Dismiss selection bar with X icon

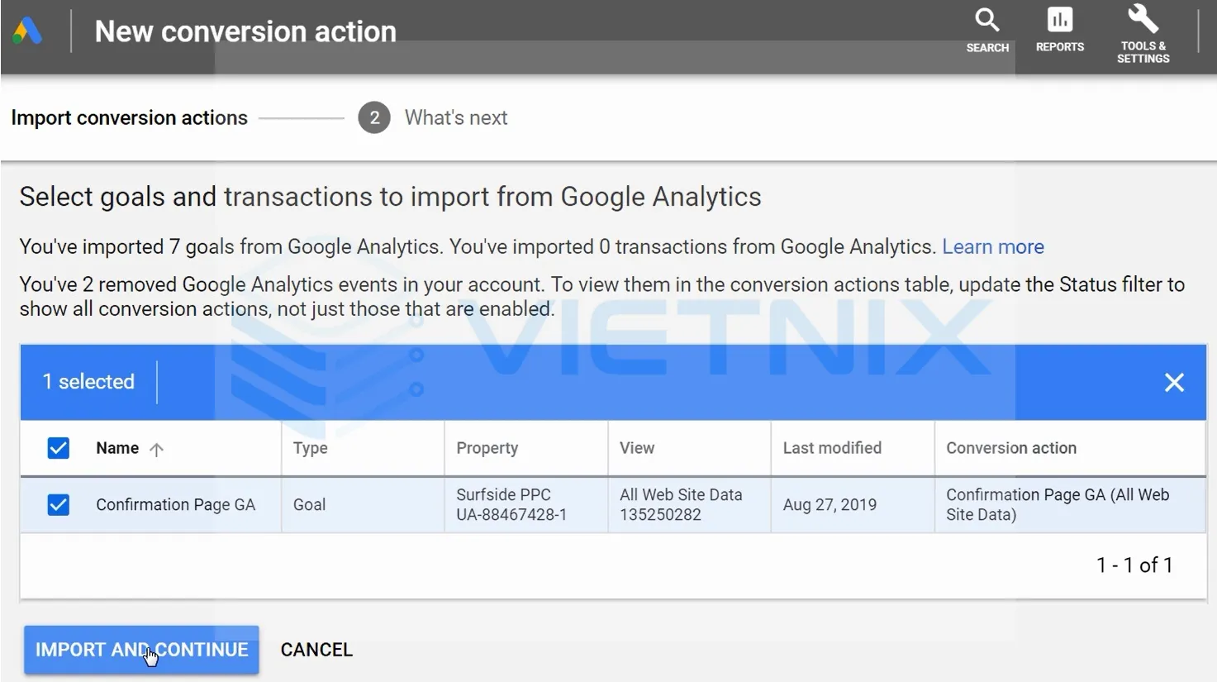coord(1174,382)
